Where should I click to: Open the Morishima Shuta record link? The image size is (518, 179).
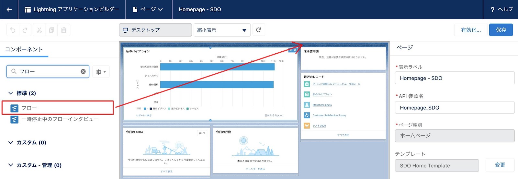tap(322, 105)
